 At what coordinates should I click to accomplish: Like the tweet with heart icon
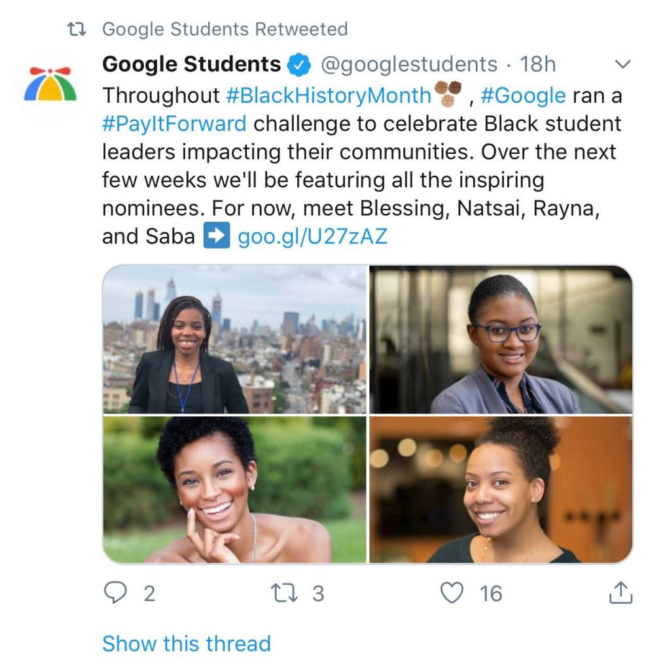tap(451, 593)
